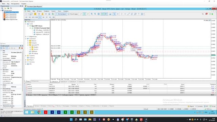Select Реал 7 терминалов connection
The height and width of the screenshot is (122, 217).
point(11,16)
